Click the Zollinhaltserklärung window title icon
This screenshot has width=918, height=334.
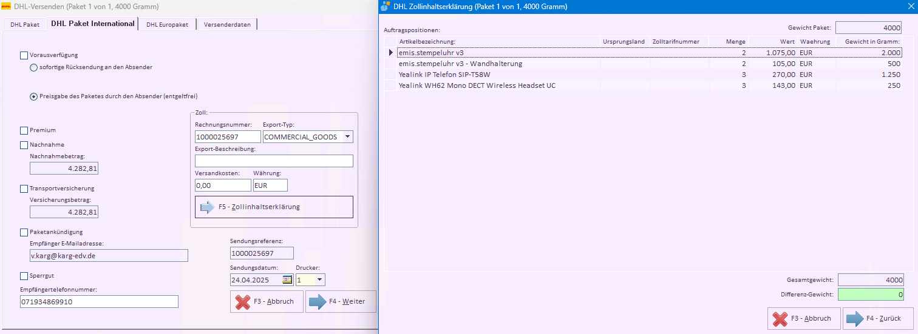385,7
